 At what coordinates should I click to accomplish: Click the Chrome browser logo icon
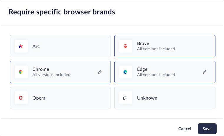point(21,72)
